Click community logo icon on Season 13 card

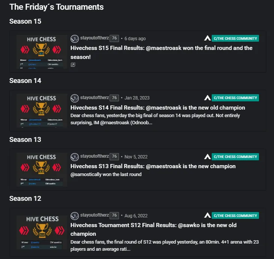click(x=207, y=157)
